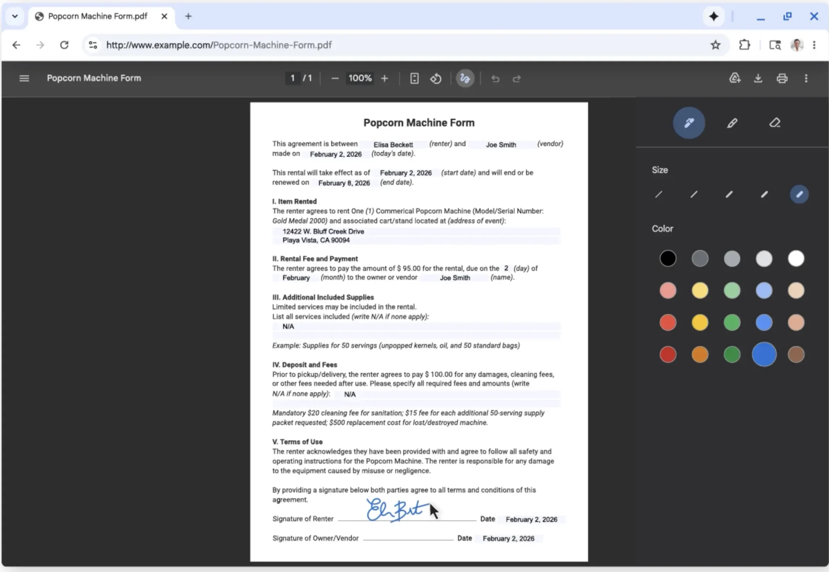Click the fit to page icon
829x572 pixels.
click(x=414, y=78)
